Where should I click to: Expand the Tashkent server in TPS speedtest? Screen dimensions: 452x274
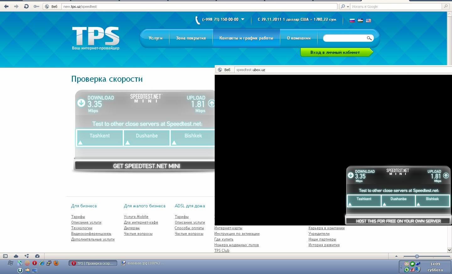point(100,138)
